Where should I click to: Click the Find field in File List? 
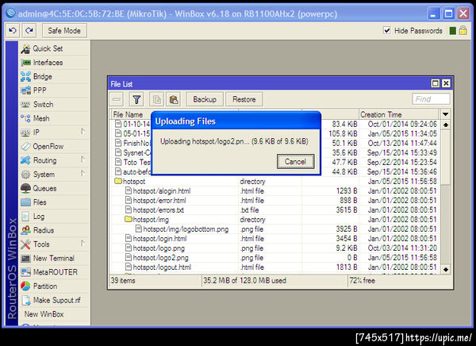click(431, 99)
